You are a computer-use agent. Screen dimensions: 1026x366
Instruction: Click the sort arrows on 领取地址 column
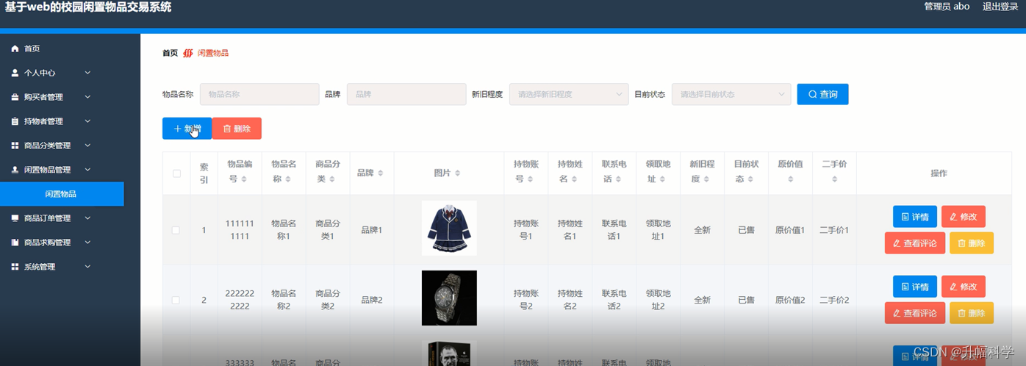pos(662,179)
